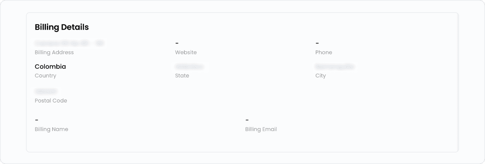The width and height of the screenshot is (485, 164).
Task: Select the Country field label
Action: click(x=45, y=76)
